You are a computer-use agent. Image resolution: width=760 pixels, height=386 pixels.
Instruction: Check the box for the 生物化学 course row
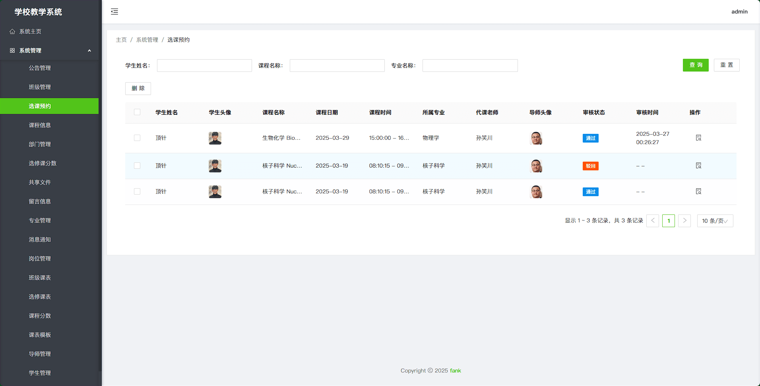point(137,138)
